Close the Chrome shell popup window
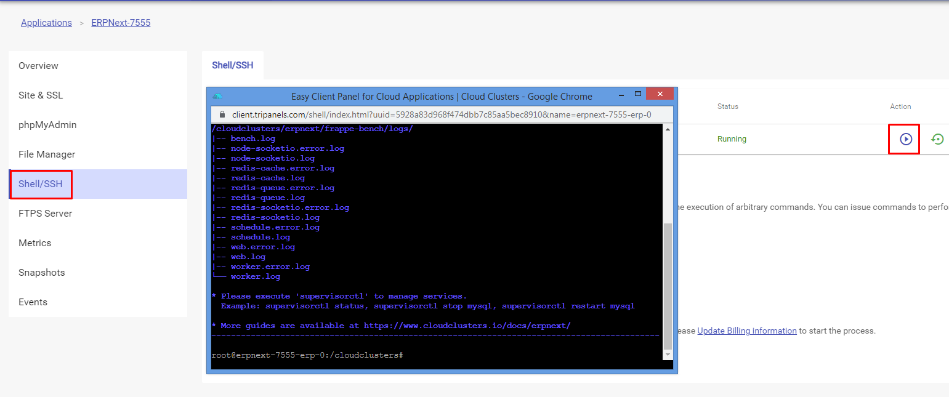949x397 pixels. coord(660,94)
